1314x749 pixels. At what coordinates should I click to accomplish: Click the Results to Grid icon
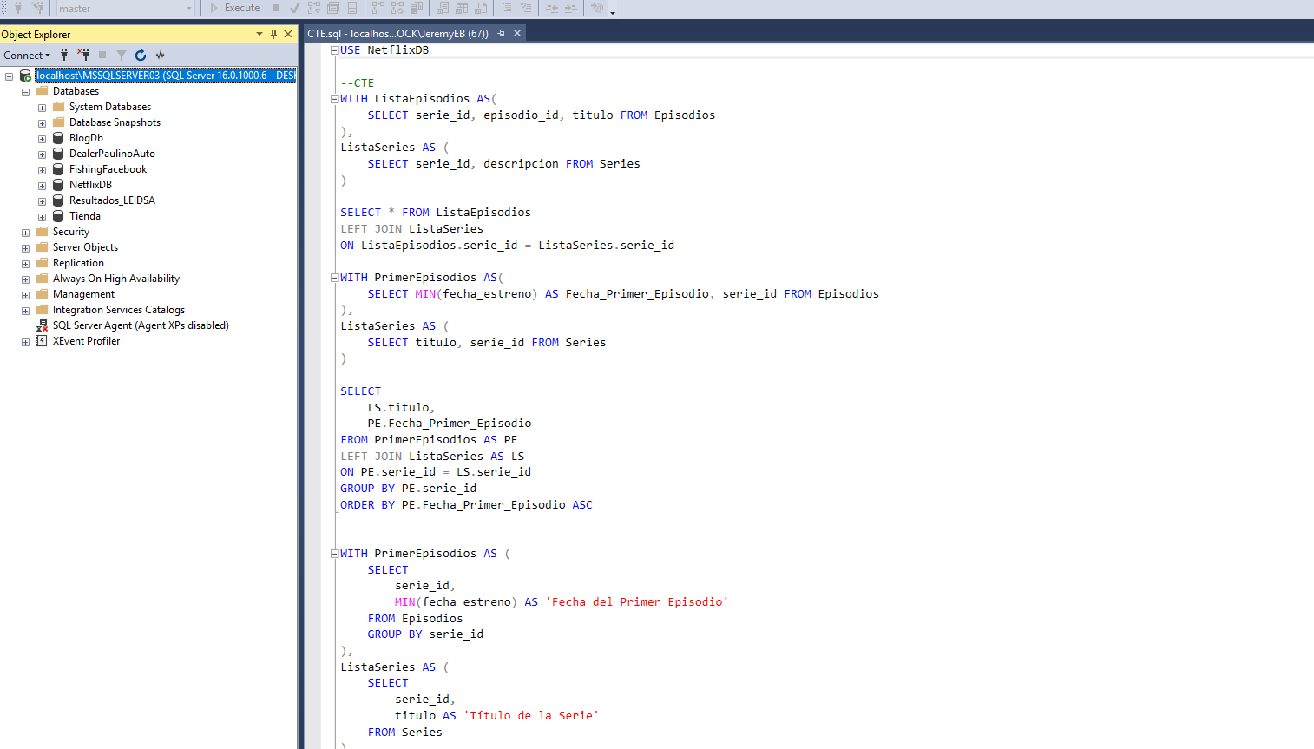coord(462,8)
